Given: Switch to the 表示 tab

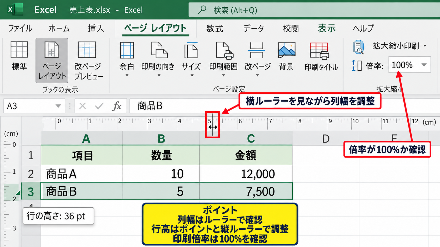Looking at the screenshot, I should click(x=327, y=28).
